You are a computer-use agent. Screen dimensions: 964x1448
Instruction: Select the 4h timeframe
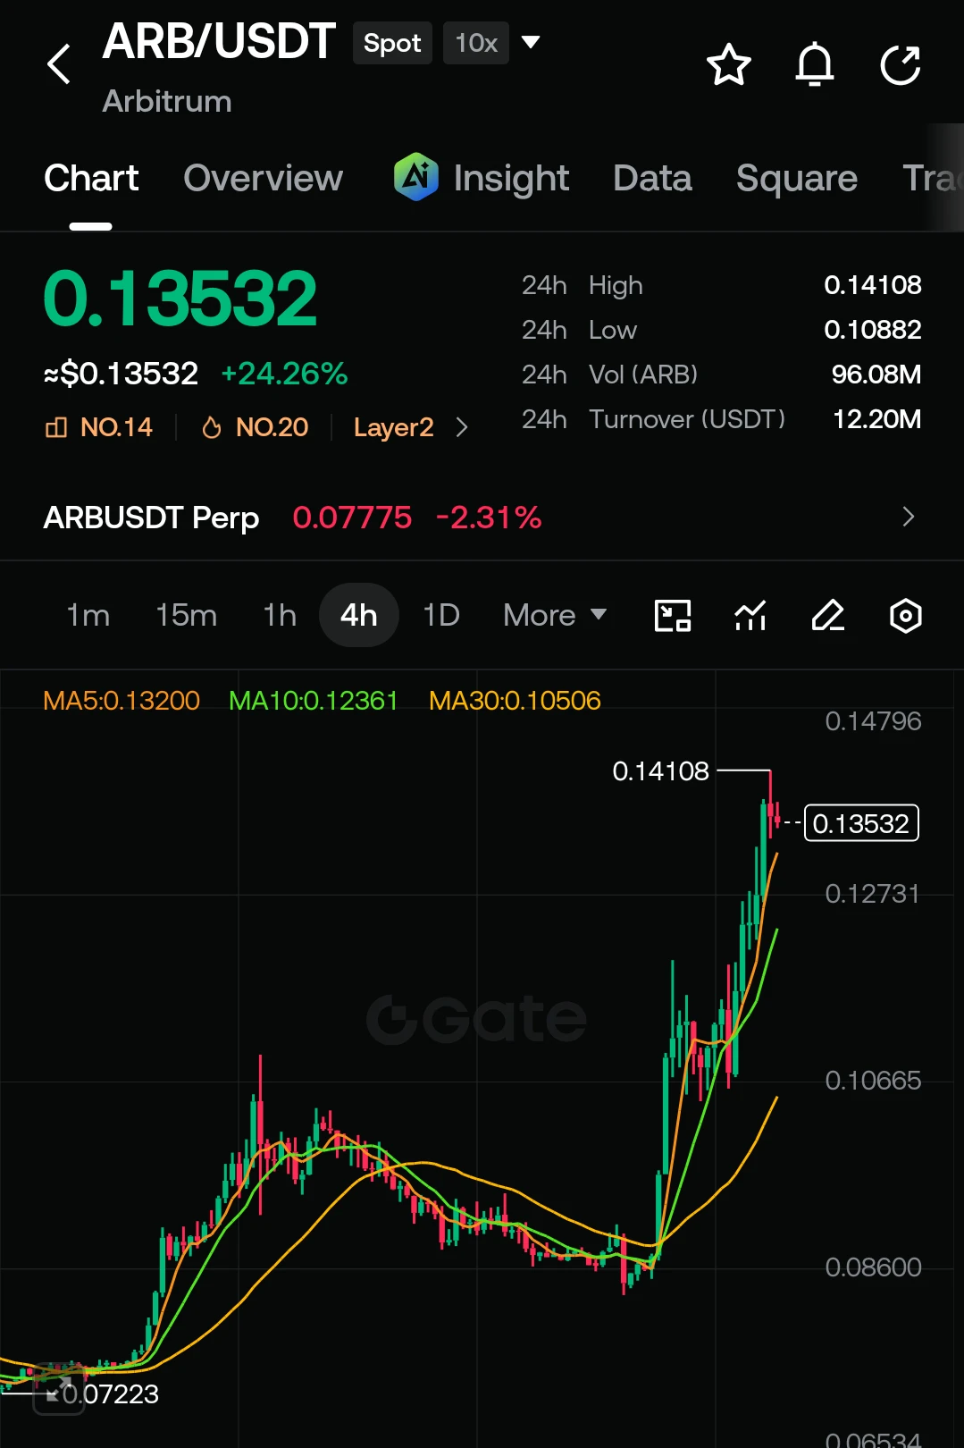click(358, 615)
